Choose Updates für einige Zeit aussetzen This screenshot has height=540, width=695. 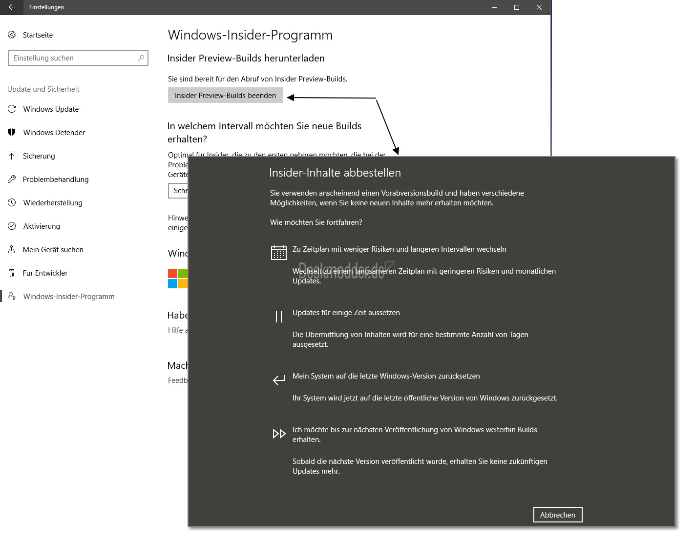(346, 313)
